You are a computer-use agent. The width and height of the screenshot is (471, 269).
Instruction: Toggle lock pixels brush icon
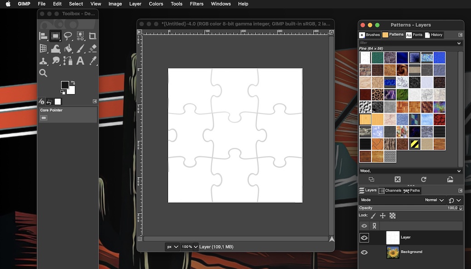click(x=373, y=216)
